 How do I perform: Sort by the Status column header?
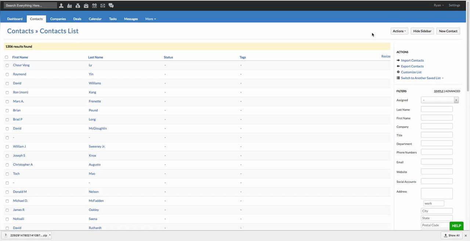click(168, 57)
